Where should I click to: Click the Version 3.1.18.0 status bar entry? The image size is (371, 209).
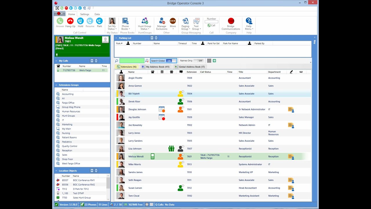pos(67,205)
